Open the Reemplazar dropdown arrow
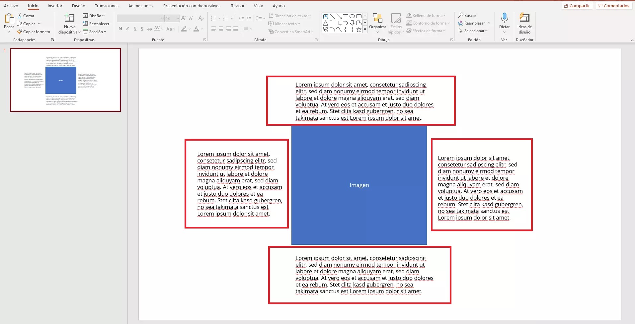The image size is (635, 324). 489,23
